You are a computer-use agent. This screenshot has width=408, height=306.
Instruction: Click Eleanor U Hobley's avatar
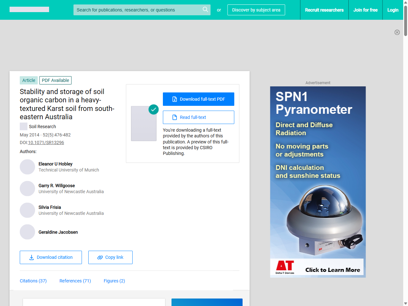pyautogui.click(x=27, y=167)
